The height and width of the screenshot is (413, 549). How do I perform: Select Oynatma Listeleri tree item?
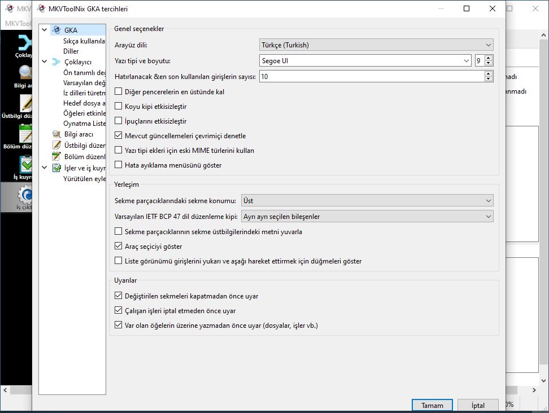click(84, 124)
